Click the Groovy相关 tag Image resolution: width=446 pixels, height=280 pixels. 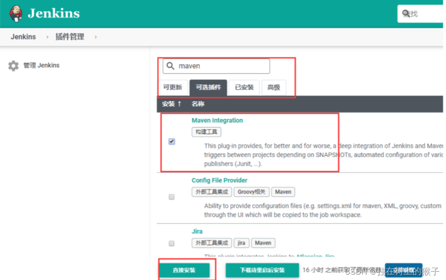252,192
